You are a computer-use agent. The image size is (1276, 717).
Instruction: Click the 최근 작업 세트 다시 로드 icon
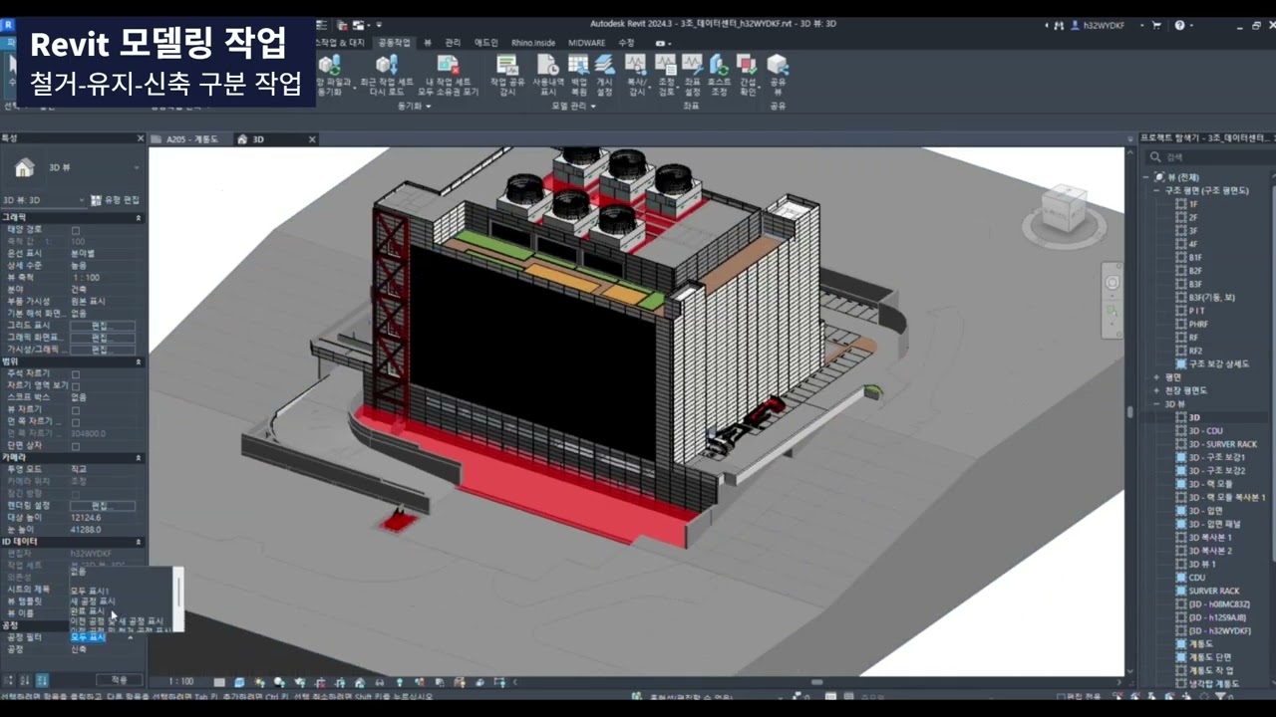click(387, 67)
